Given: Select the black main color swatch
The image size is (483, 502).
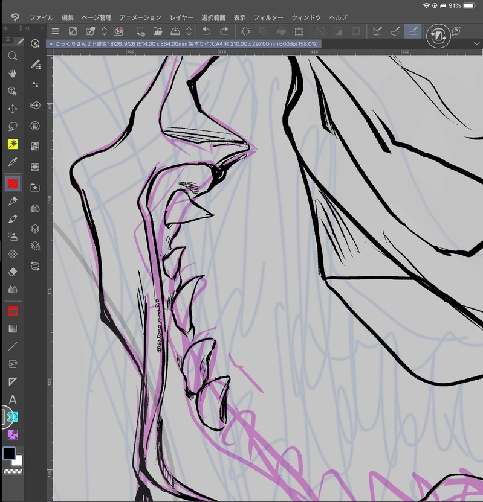Looking at the screenshot, I should [x=8, y=453].
